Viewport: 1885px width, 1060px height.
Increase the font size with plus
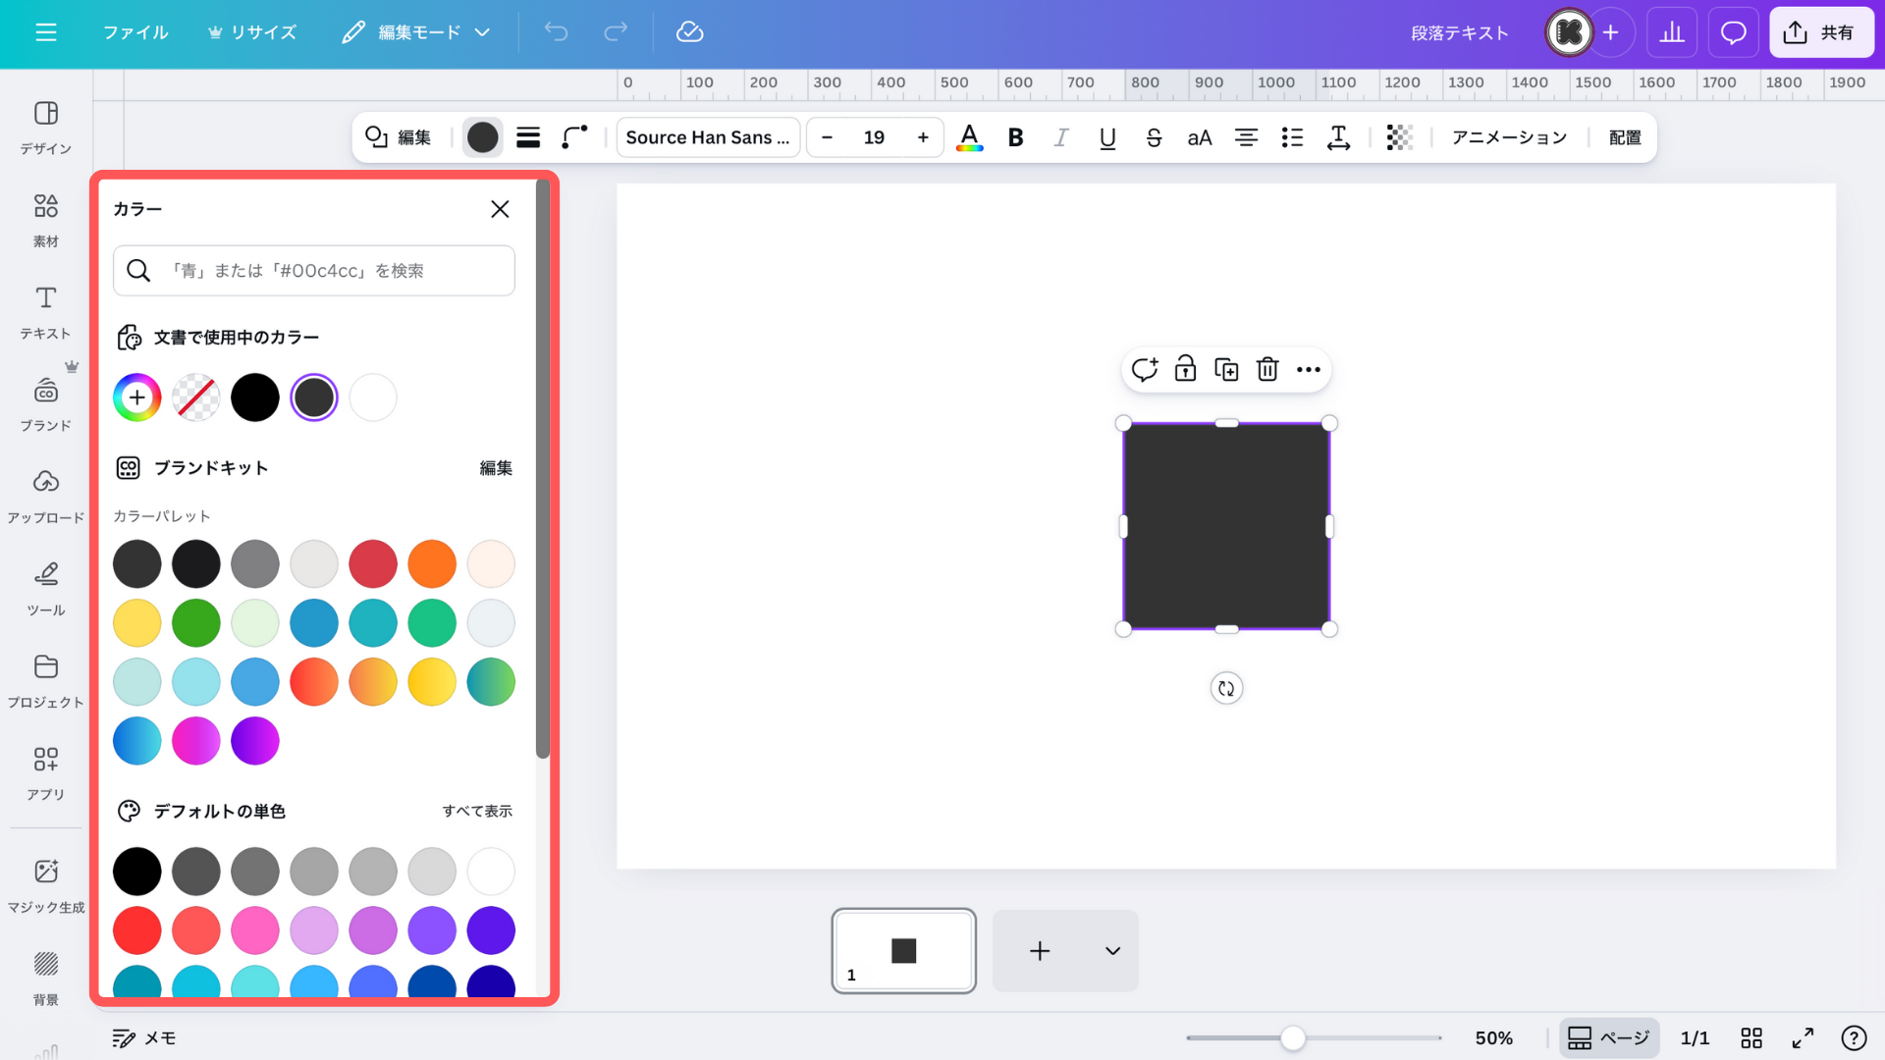[923, 137]
